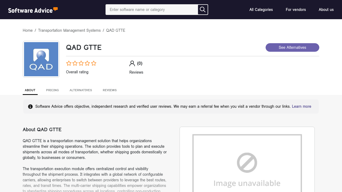Viewport: 342px width, 192px height.
Task: Open the For vendors page
Action: [296, 10]
